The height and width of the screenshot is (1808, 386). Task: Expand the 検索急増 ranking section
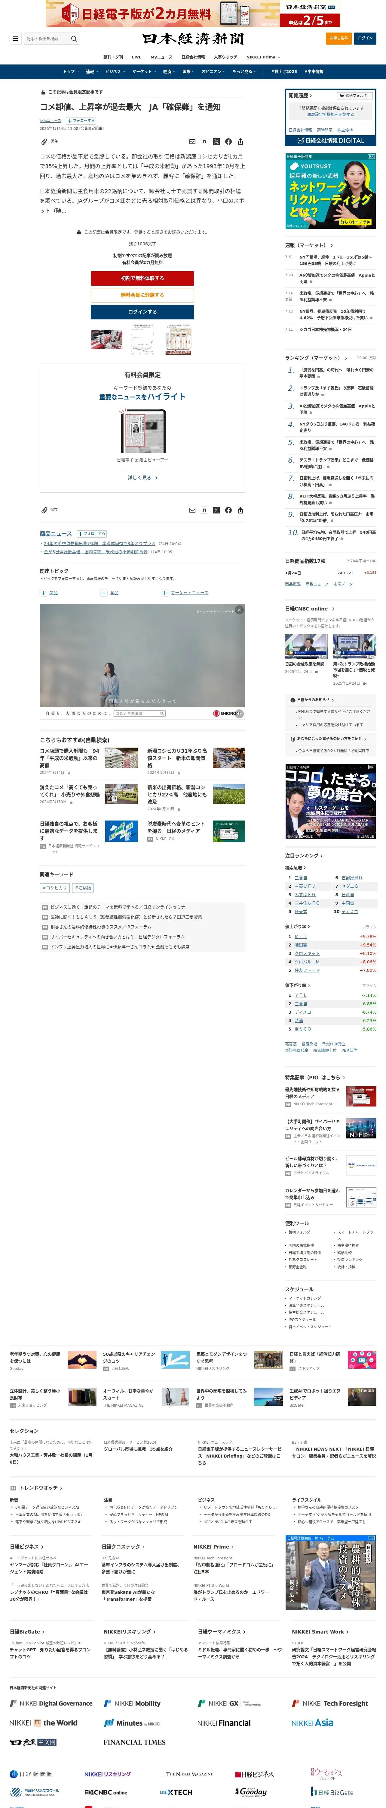click(295, 868)
